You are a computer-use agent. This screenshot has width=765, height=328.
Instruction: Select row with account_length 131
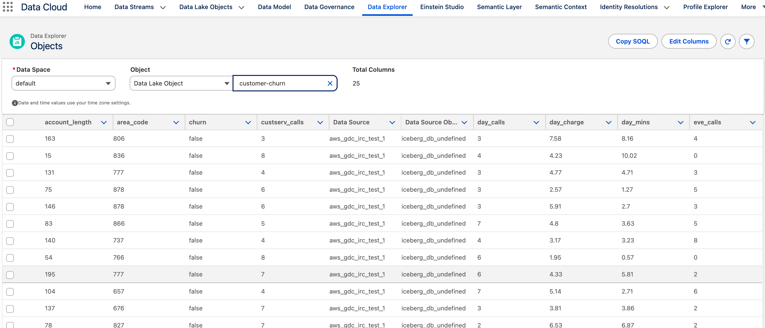(10, 173)
